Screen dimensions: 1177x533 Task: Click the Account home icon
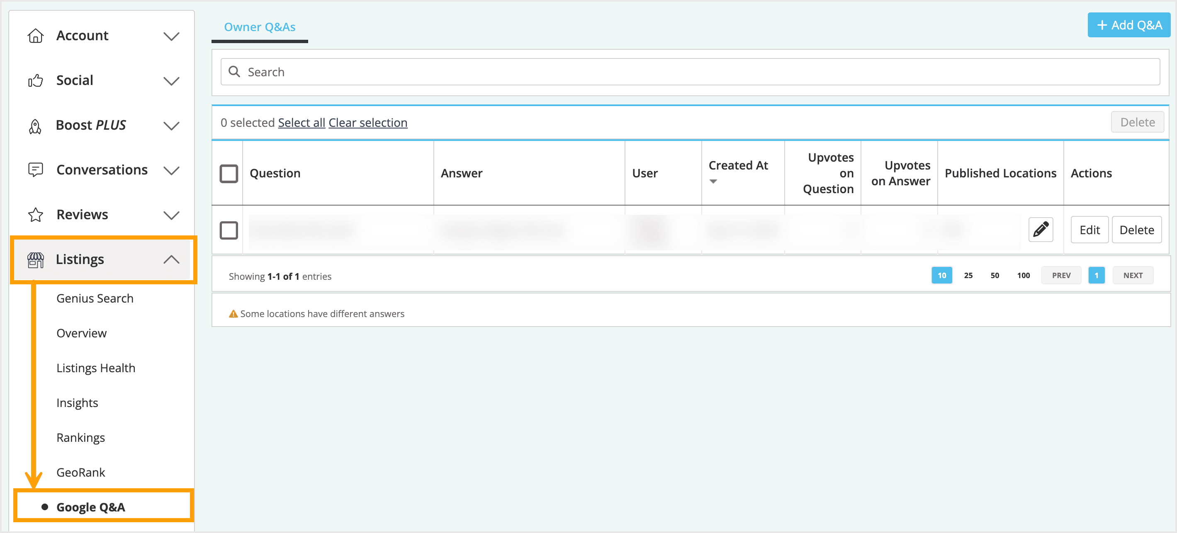(36, 35)
